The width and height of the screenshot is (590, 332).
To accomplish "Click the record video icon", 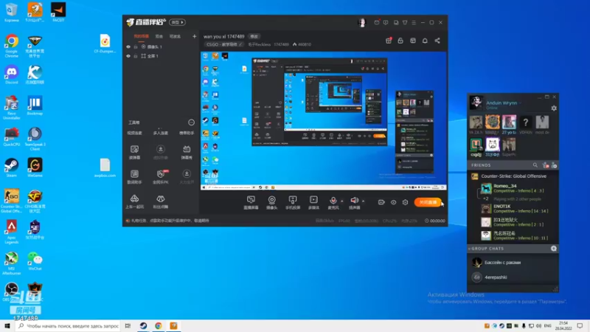I will [x=381, y=202].
